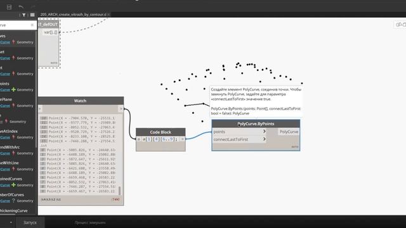
Task: Open the connectLastToFirst port chevron
Action: tap(265, 139)
